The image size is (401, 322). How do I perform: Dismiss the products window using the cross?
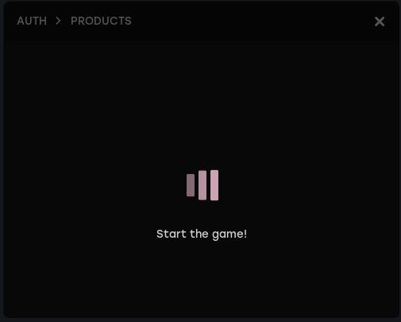tap(380, 21)
